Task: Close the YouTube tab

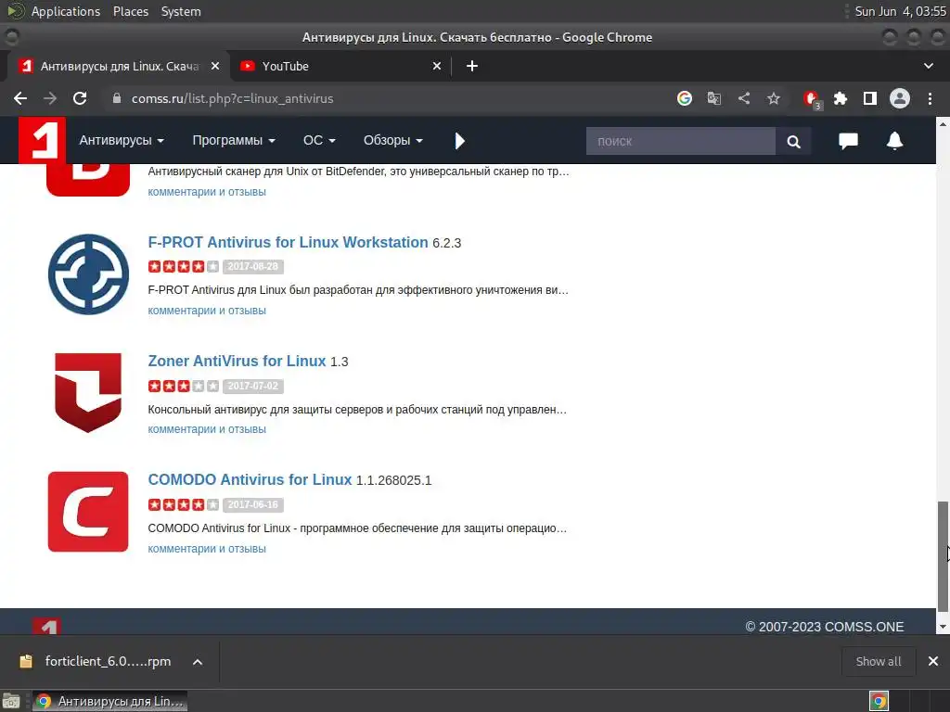Action: click(x=437, y=66)
